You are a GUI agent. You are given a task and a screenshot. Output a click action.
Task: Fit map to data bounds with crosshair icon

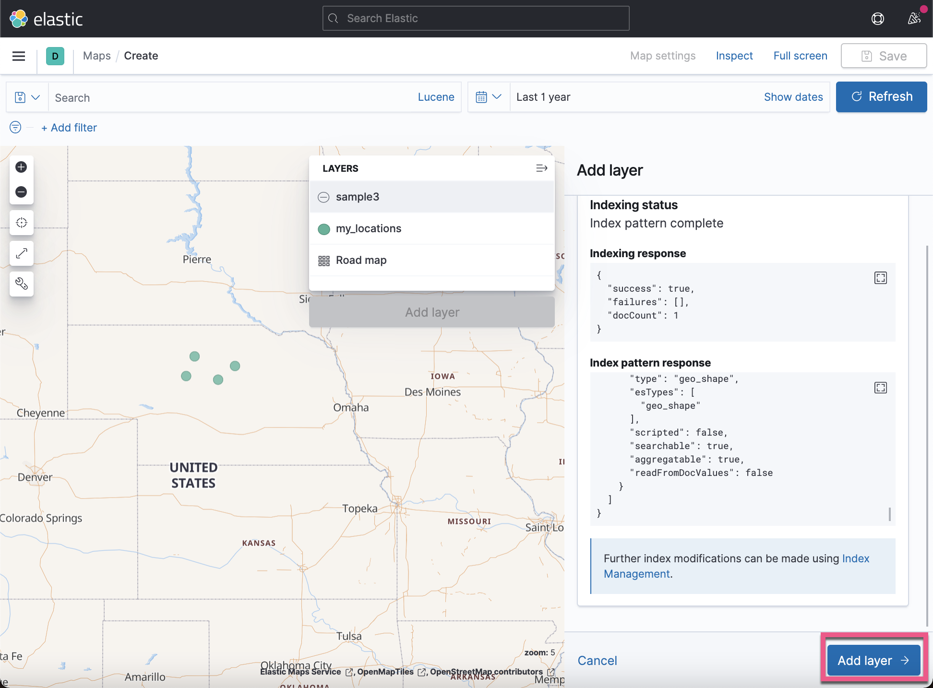21,222
